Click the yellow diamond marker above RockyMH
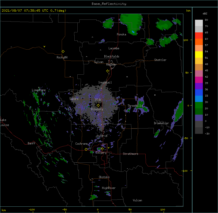 click(63, 52)
